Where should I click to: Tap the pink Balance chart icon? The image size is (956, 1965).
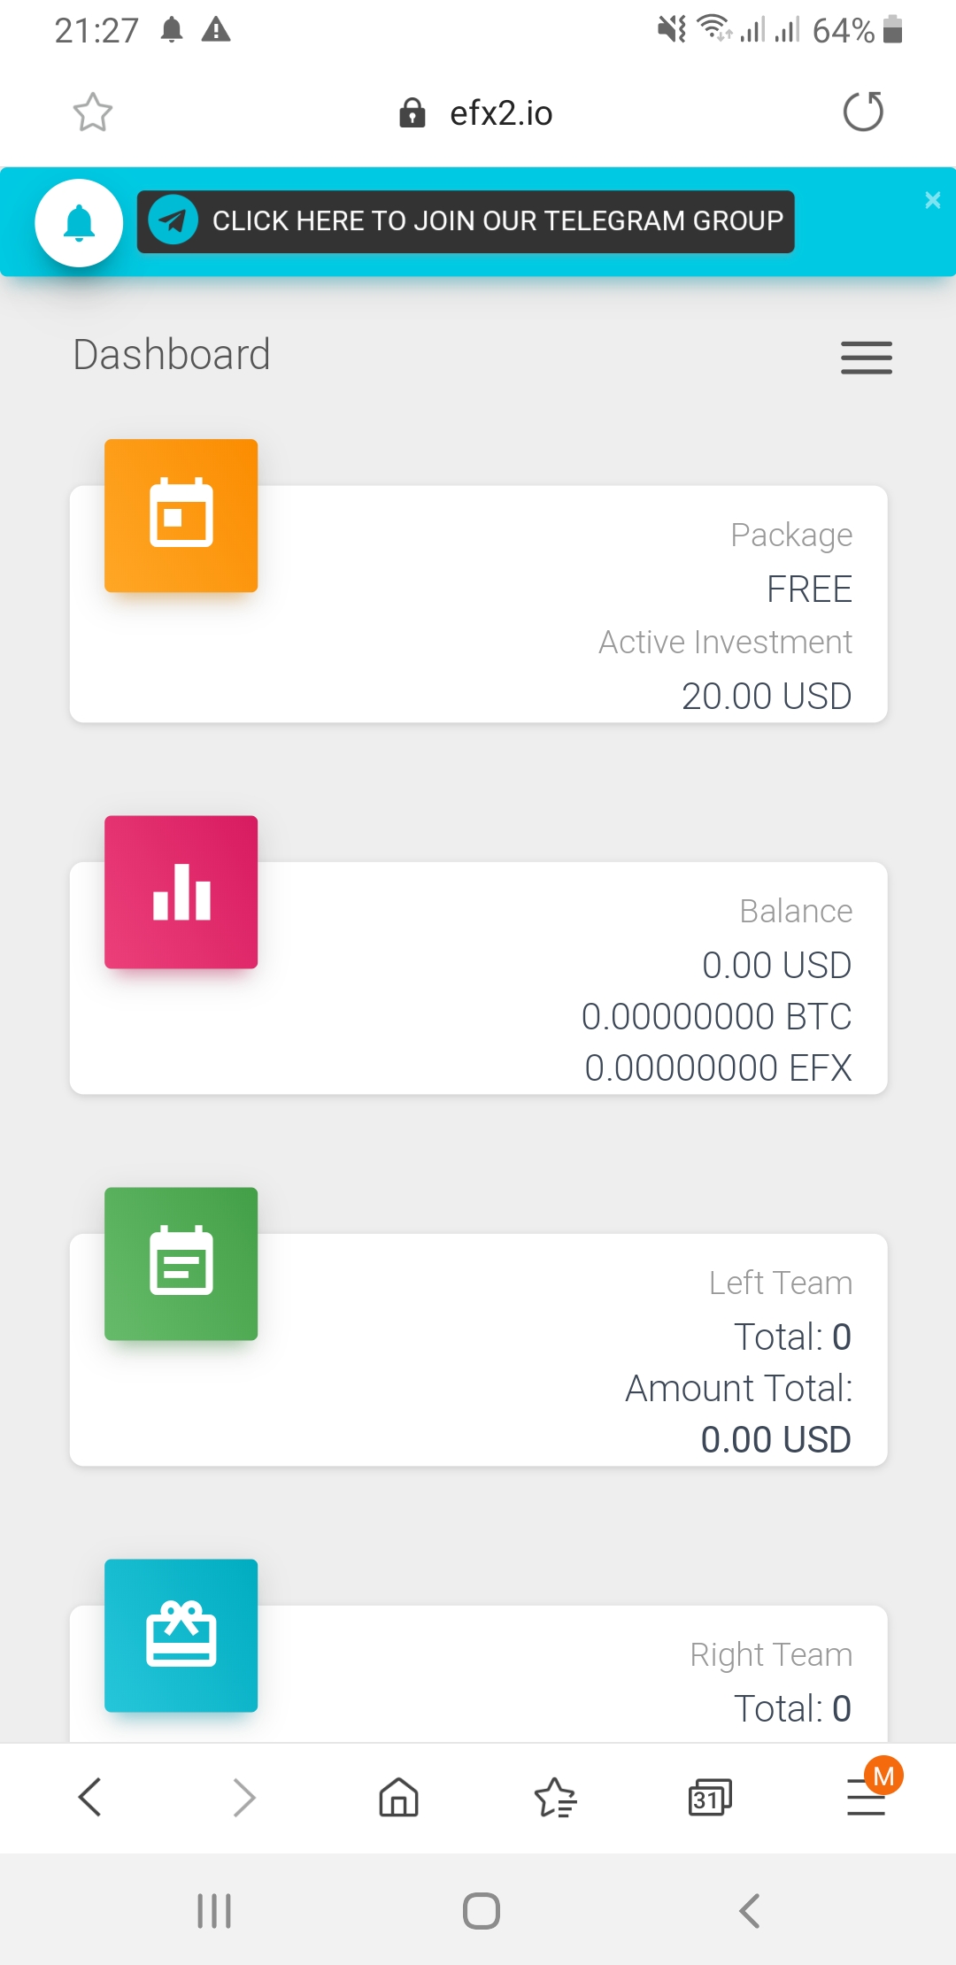point(181,891)
